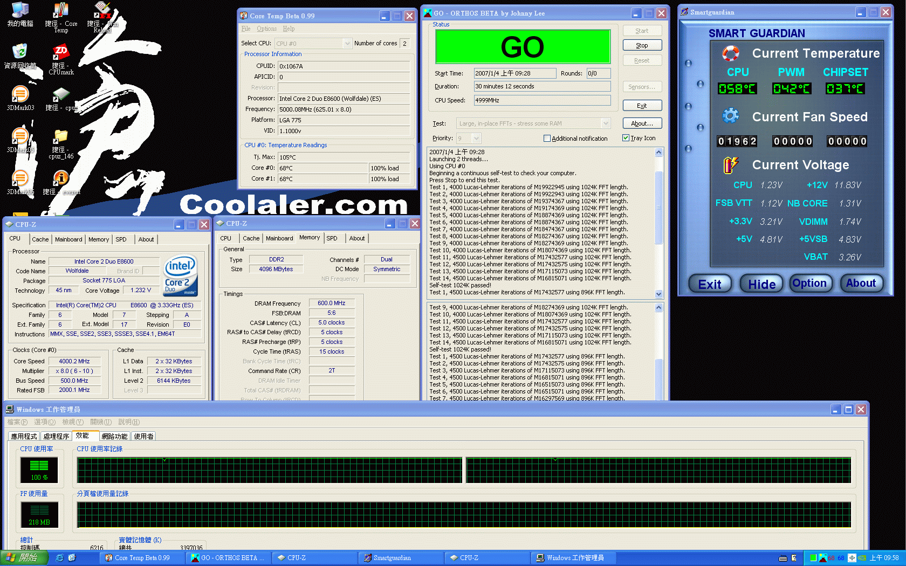The height and width of the screenshot is (566, 906).
Task: Open the Win Reload desktop shortcut
Action: (x=102, y=17)
